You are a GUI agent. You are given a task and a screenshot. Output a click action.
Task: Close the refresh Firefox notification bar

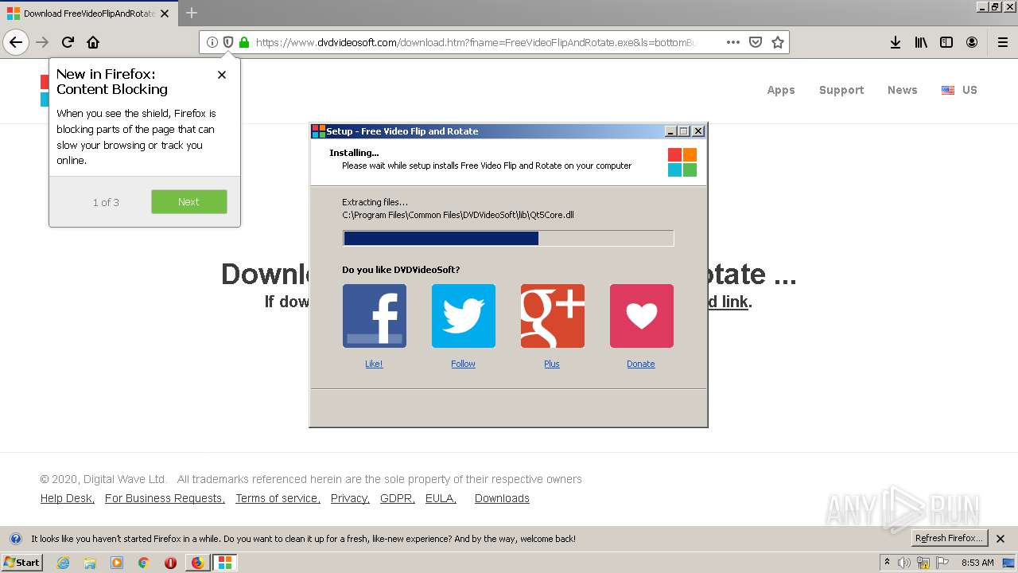[1001, 539]
